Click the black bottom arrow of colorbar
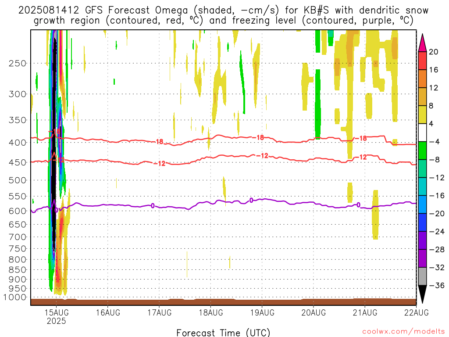This screenshot has width=449, height=337. tap(422, 294)
